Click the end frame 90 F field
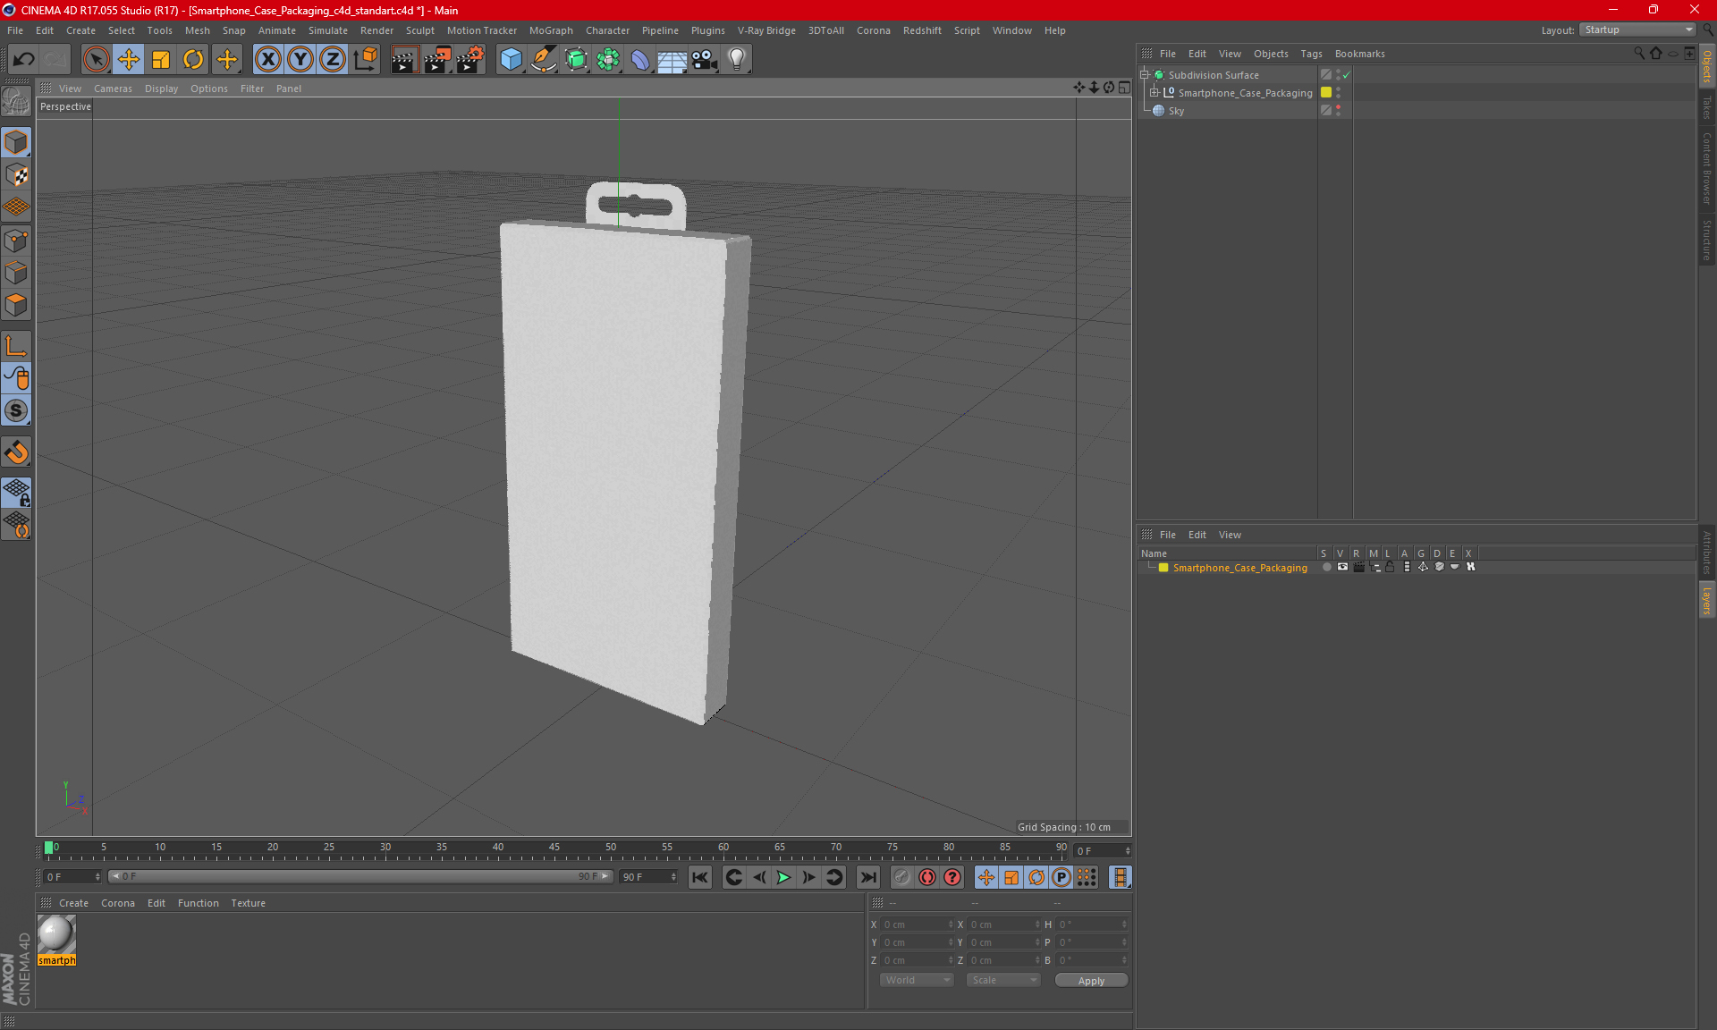This screenshot has width=1717, height=1030. point(649,877)
